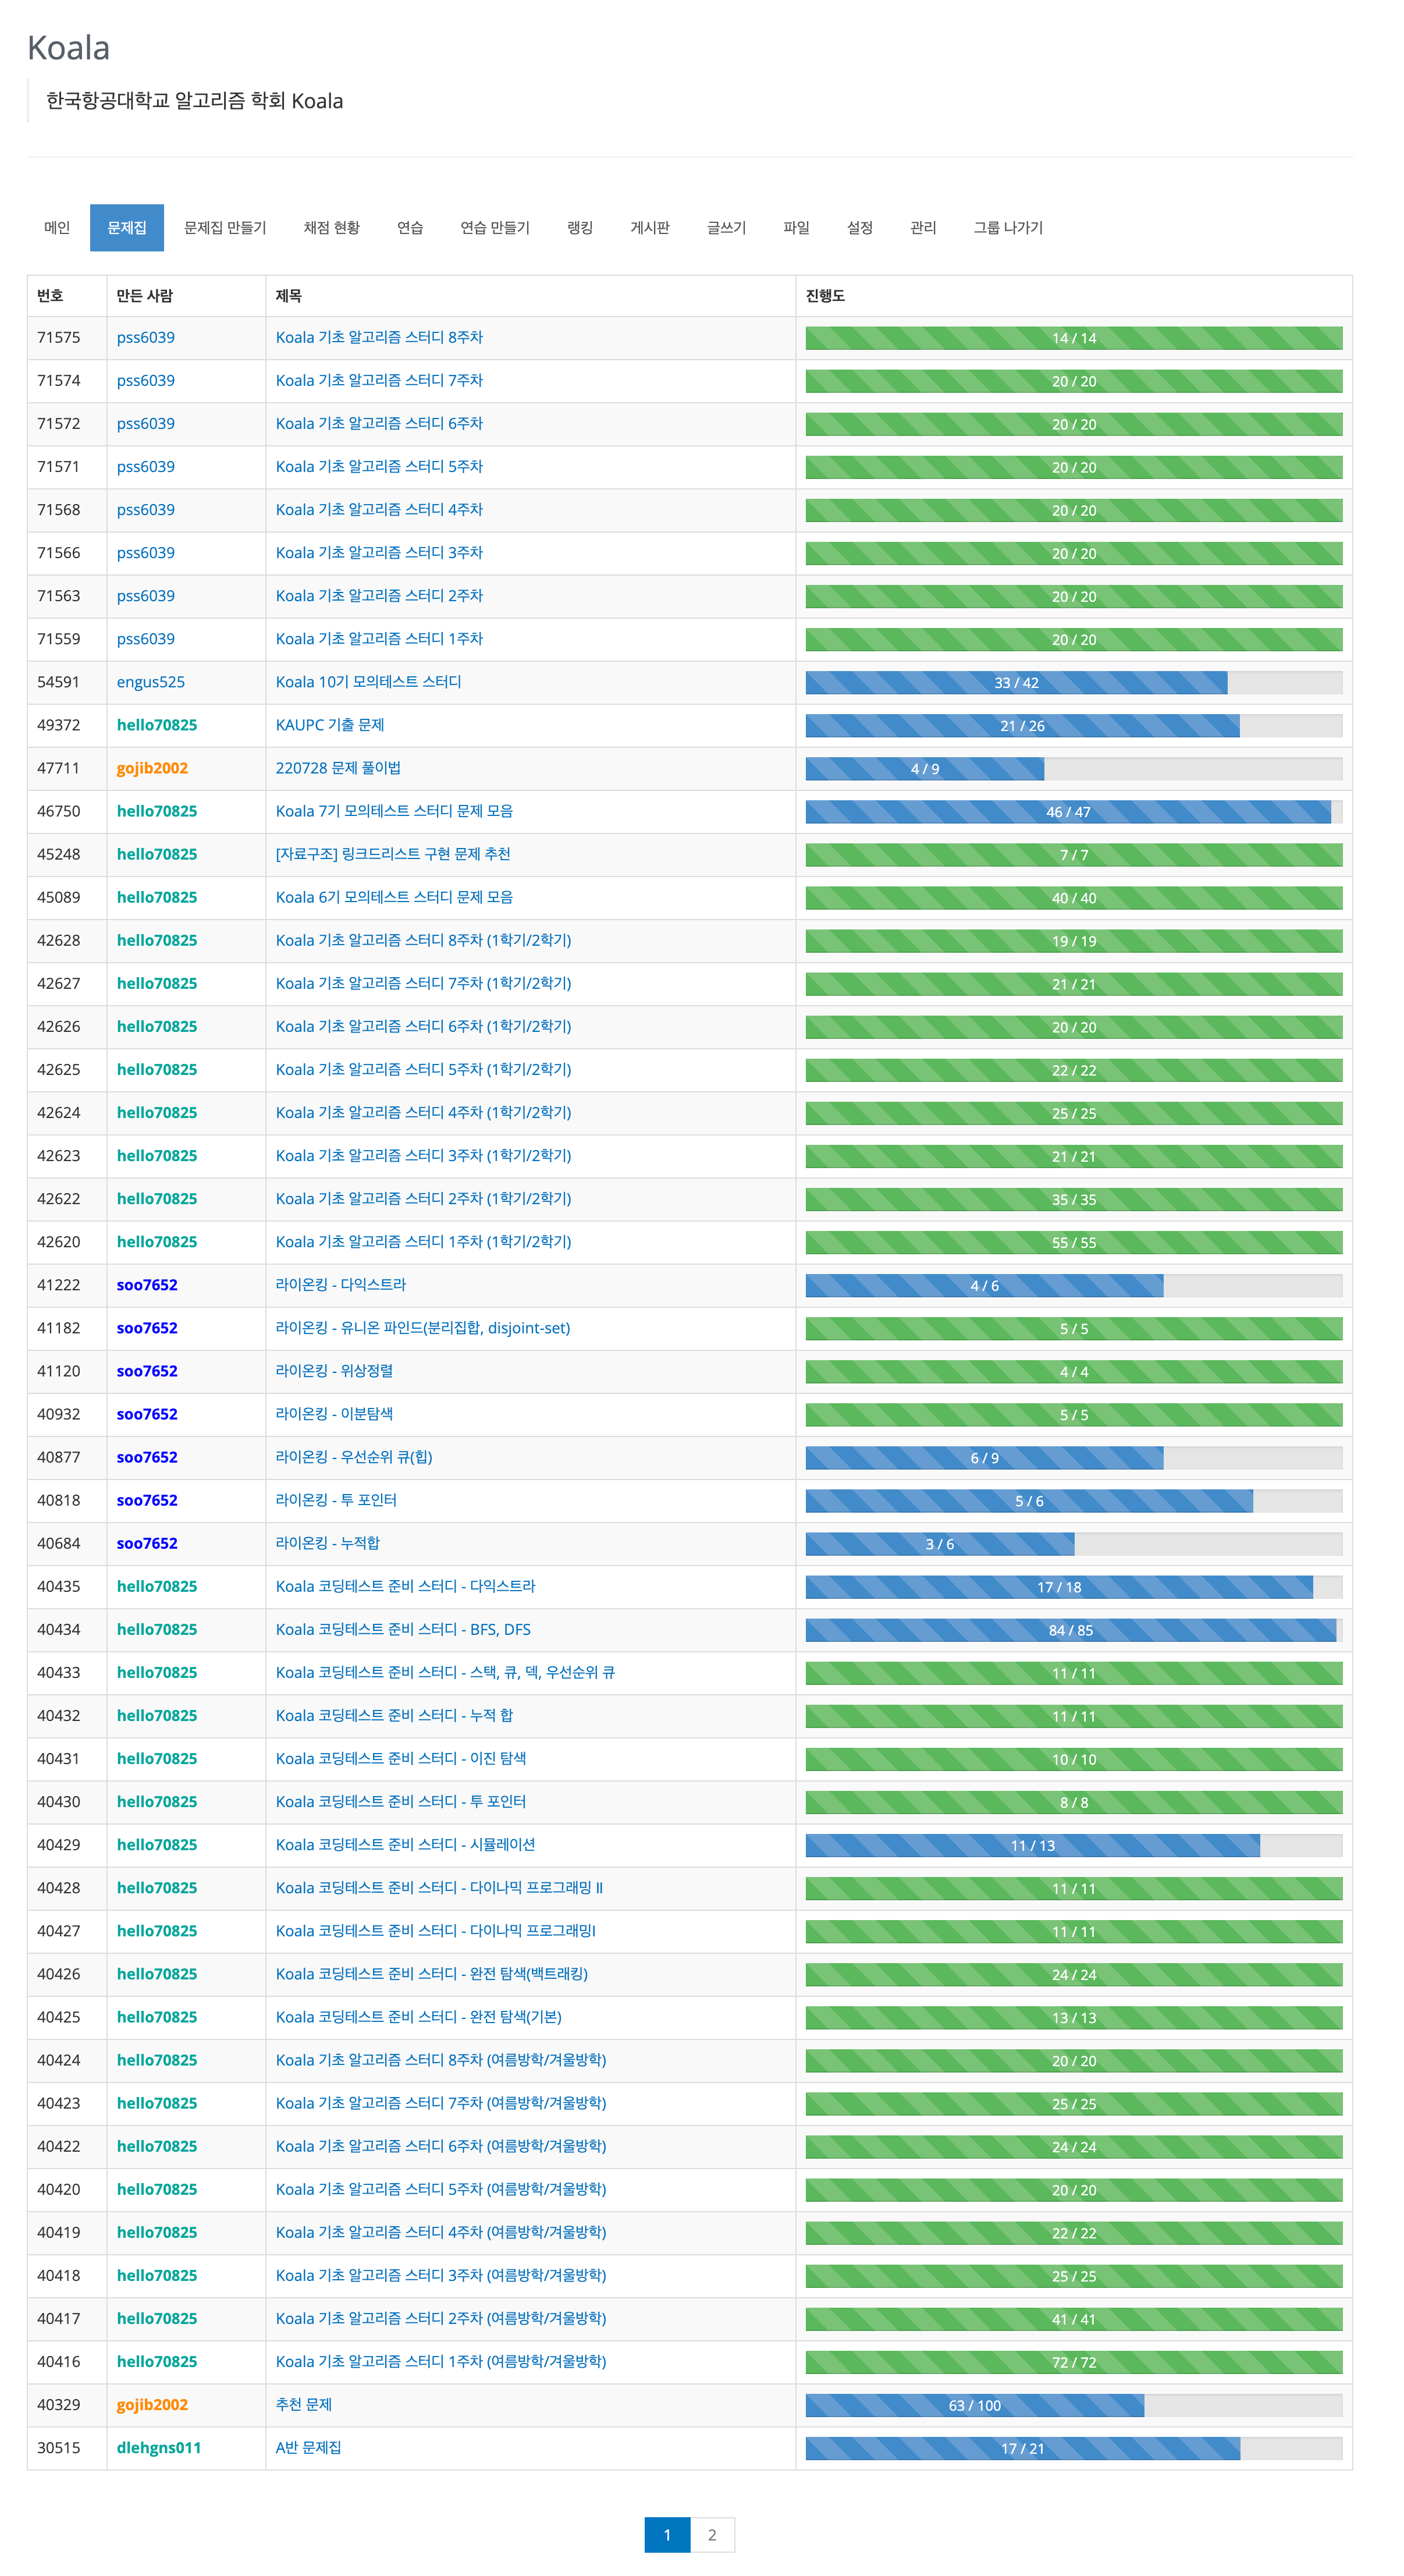Image resolution: width=1404 pixels, height=2576 pixels.
Task: Open 라이온킹 - 다익스트라 workbook
Action: tap(341, 1285)
